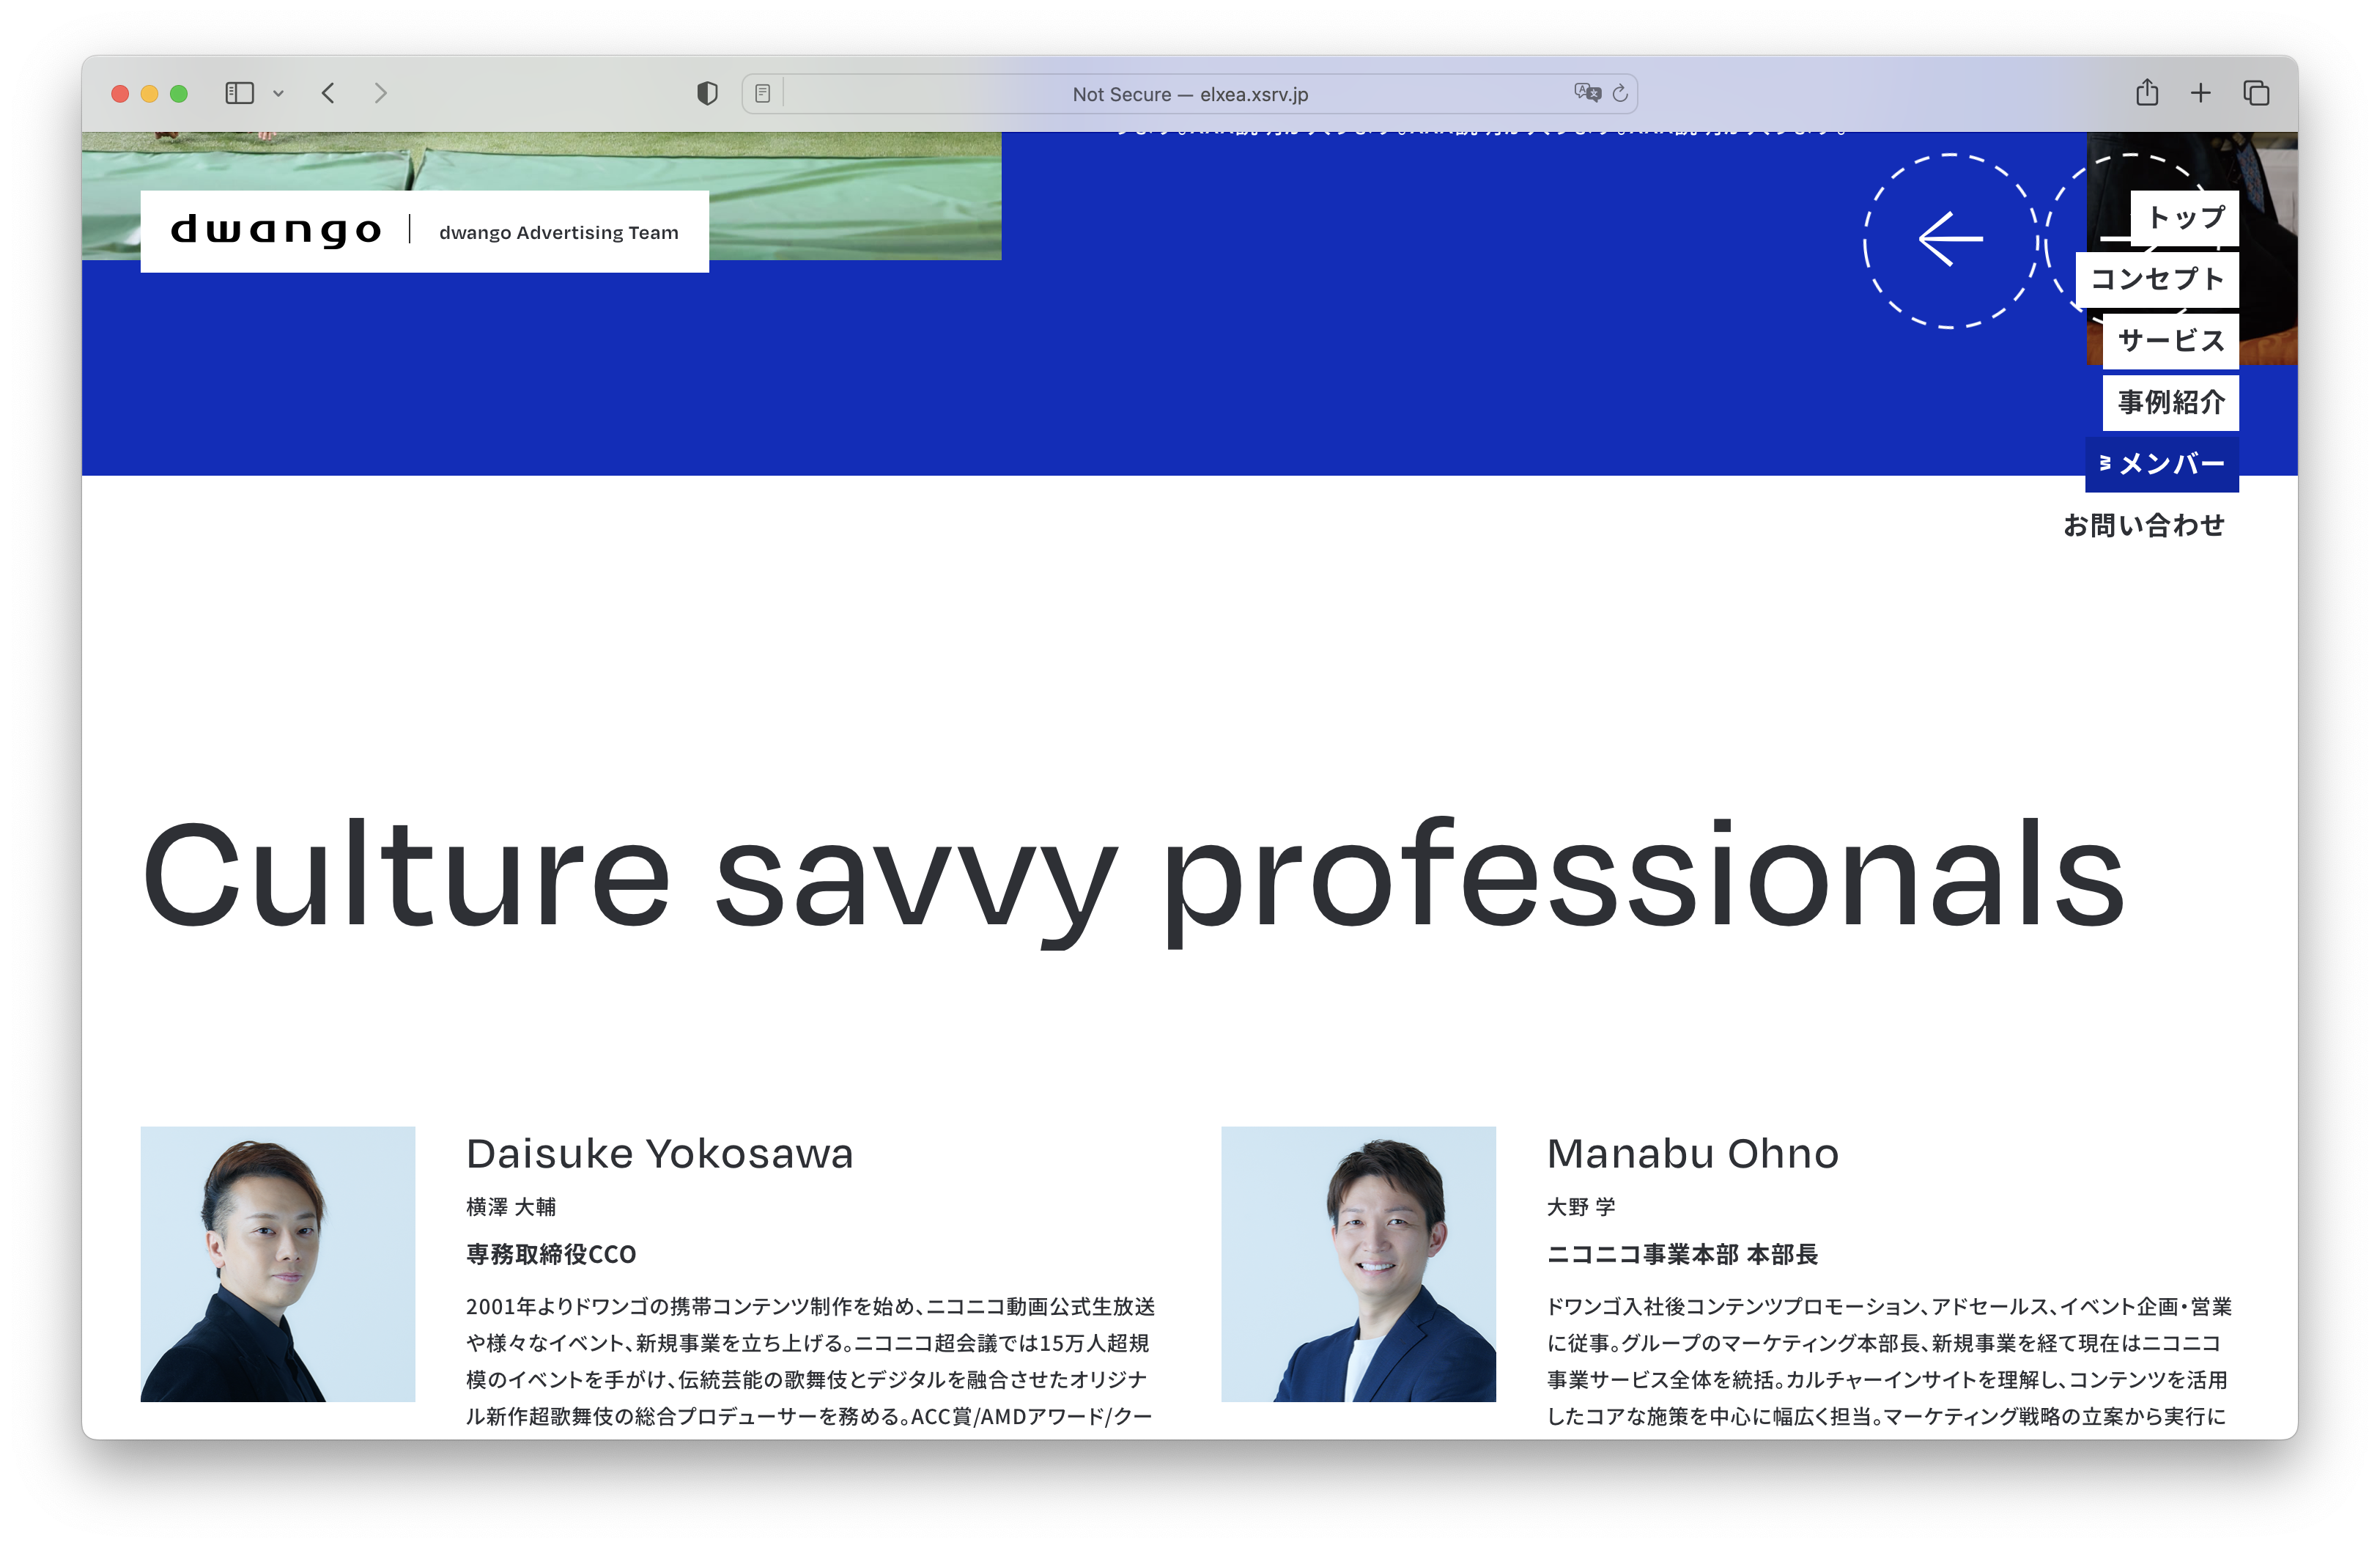2380x1548 pixels.
Task: Go to 事例紹介 navigation item
Action: (x=2170, y=402)
